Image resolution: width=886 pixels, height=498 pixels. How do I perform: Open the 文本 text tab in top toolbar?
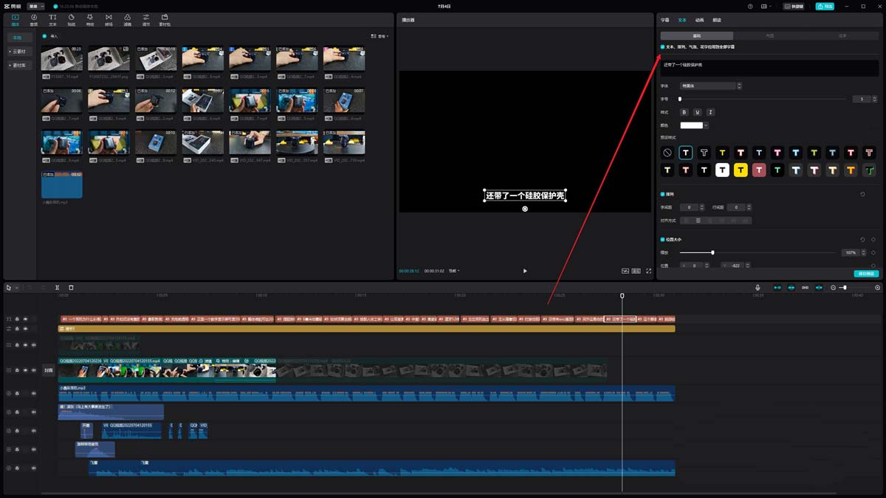click(52, 19)
